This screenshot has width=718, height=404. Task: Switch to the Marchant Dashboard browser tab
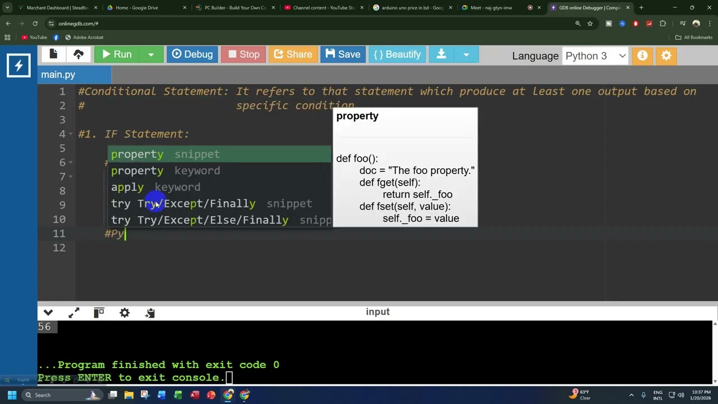(58, 8)
